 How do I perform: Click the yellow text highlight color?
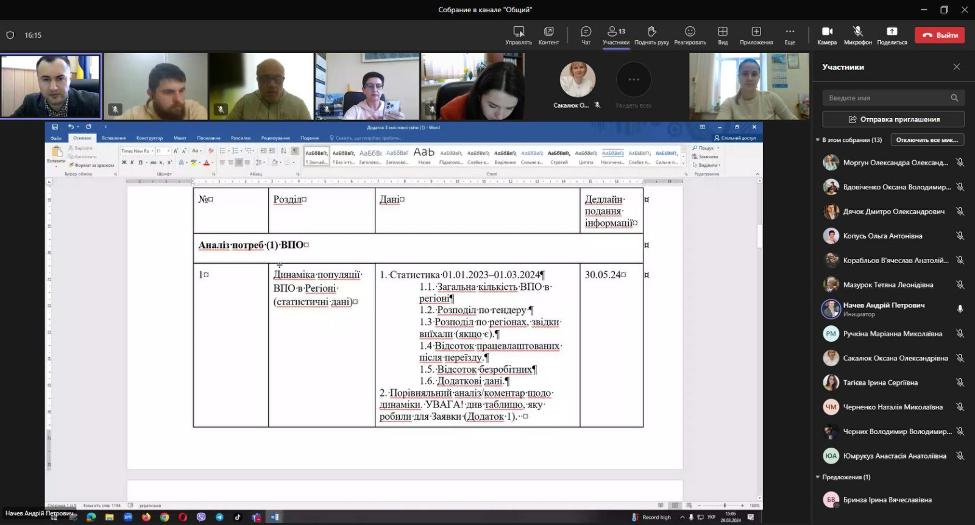(x=193, y=163)
